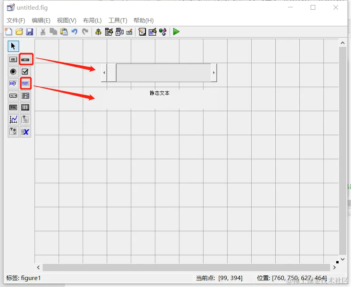
Task: Open the Menu Editor icon
Action: [x=109, y=32]
